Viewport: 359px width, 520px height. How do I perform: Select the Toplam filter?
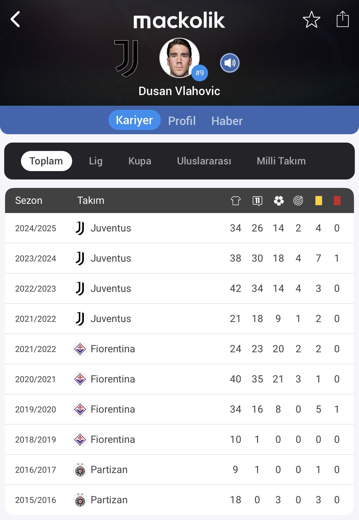click(x=46, y=161)
